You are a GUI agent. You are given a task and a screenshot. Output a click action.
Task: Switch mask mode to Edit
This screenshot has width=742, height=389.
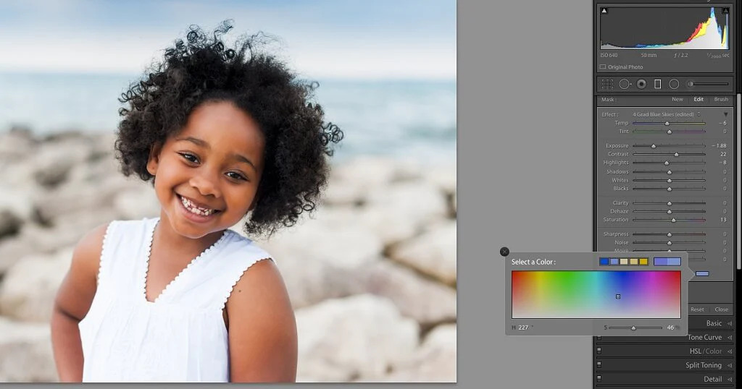[x=699, y=99]
